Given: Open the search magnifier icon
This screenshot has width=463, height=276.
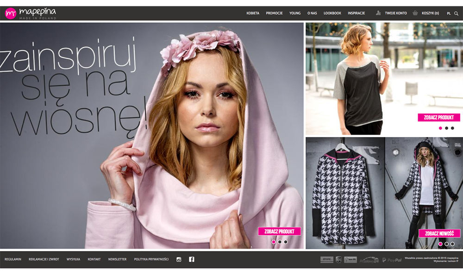Looking at the screenshot, I should [x=456, y=13].
